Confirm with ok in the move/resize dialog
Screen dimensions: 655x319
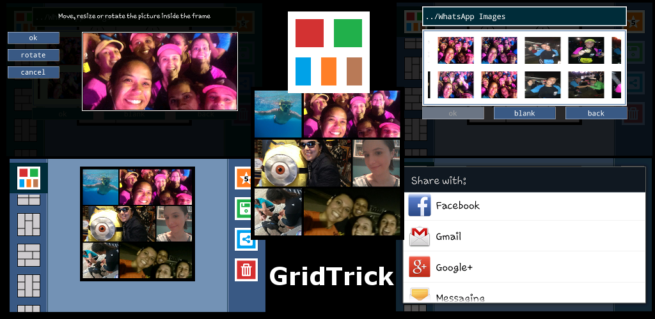click(33, 38)
